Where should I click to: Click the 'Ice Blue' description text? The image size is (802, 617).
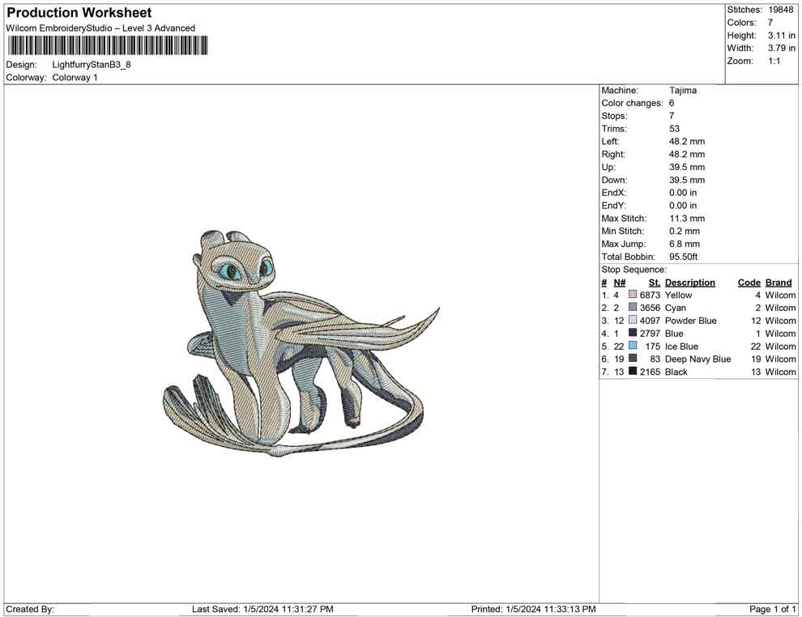pos(682,346)
